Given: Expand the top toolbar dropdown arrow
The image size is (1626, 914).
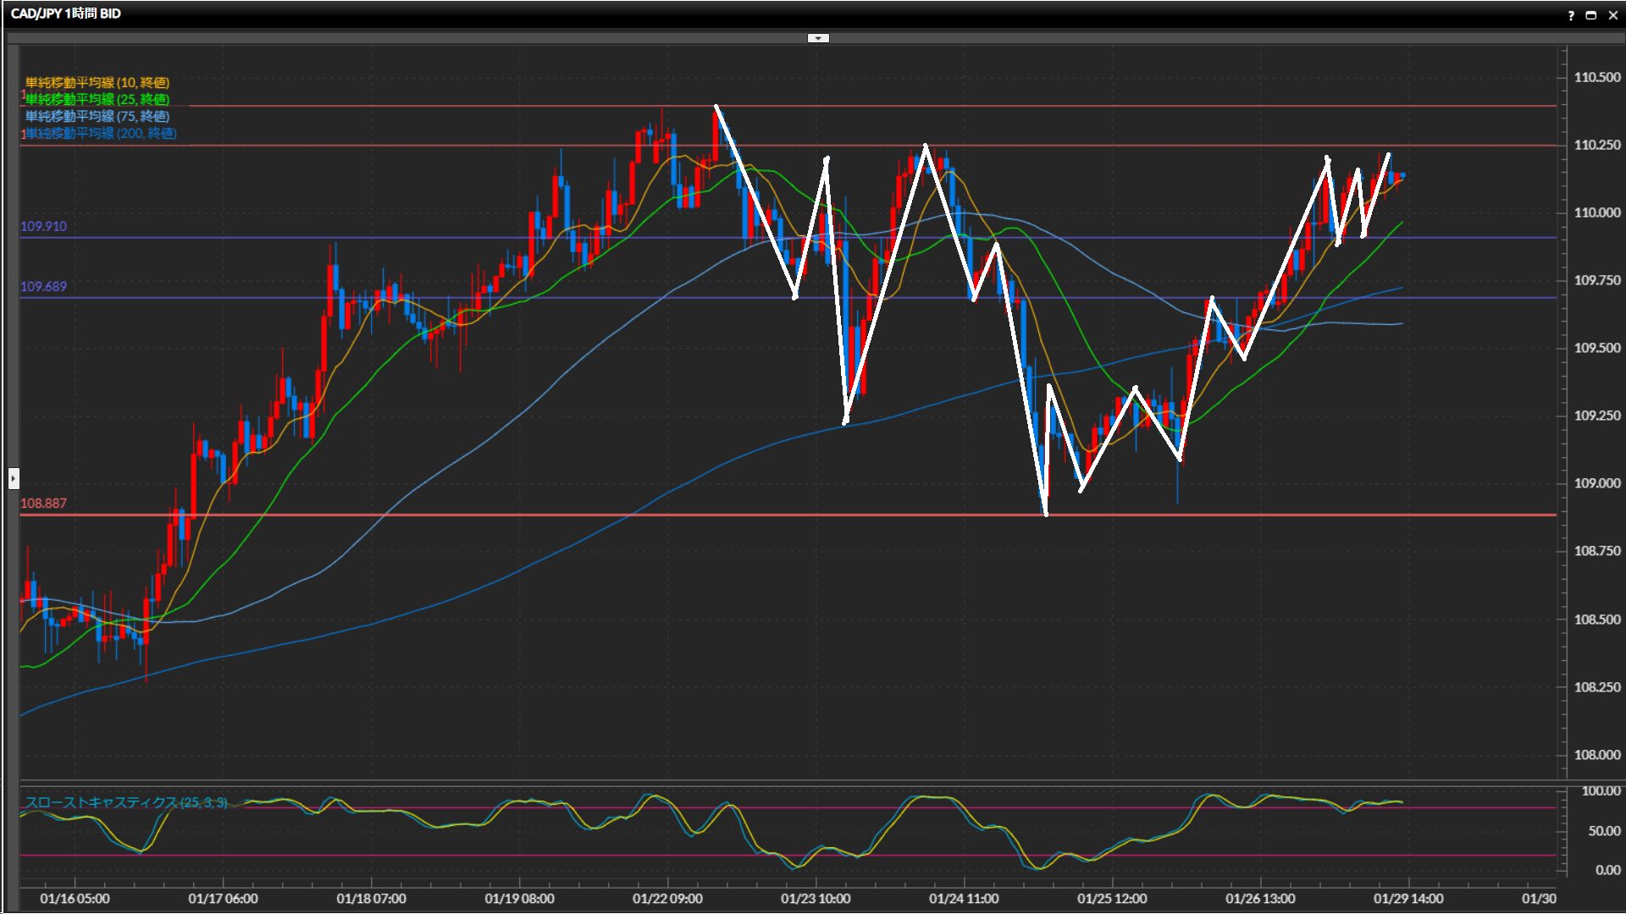Looking at the screenshot, I should click(x=818, y=38).
